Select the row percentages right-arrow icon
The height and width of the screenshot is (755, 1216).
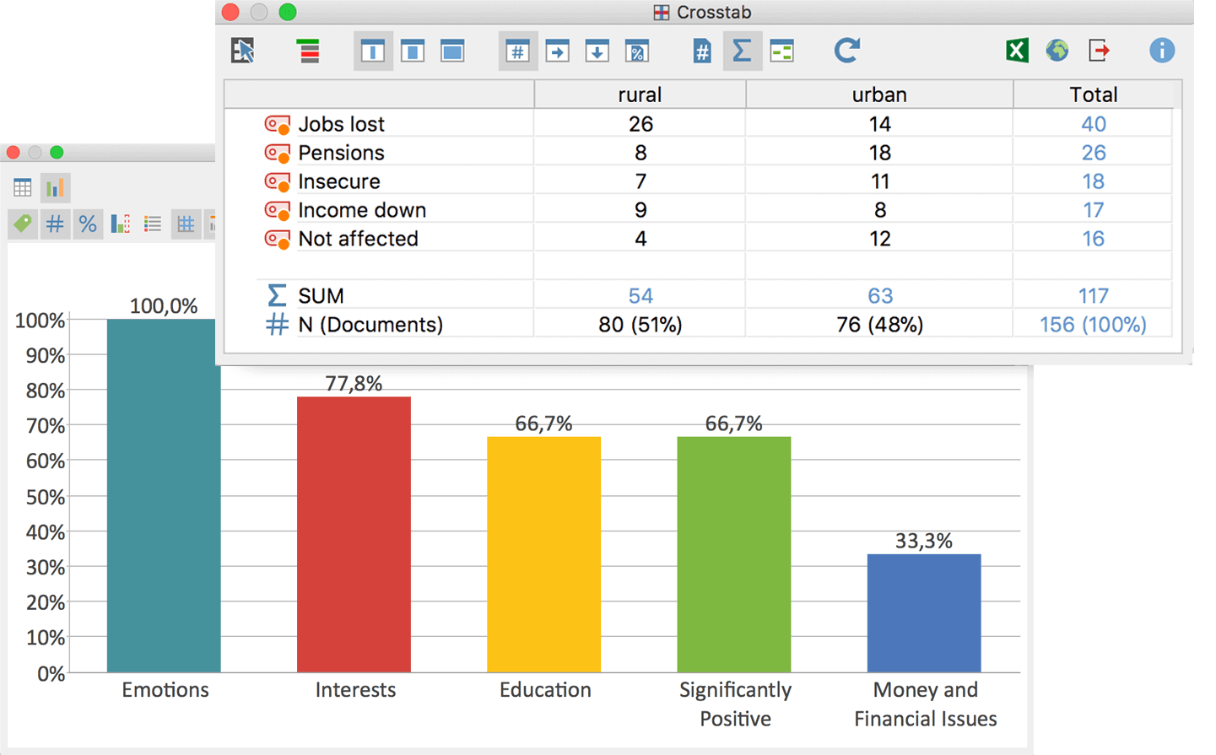coord(557,51)
